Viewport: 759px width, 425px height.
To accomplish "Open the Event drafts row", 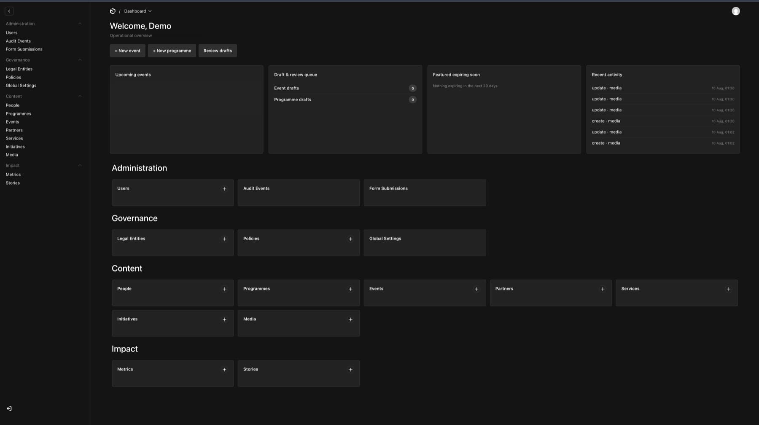I will [345, 88].
